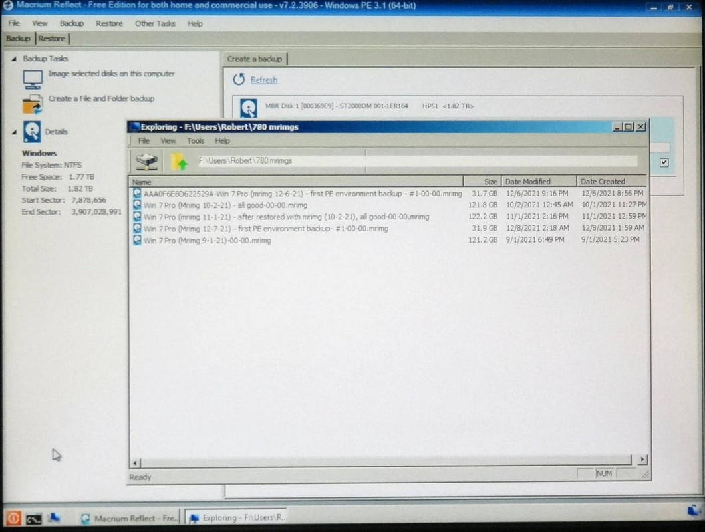
Task: Click the Free Space 1.77 TB value
Action: (x=81, y=177)
